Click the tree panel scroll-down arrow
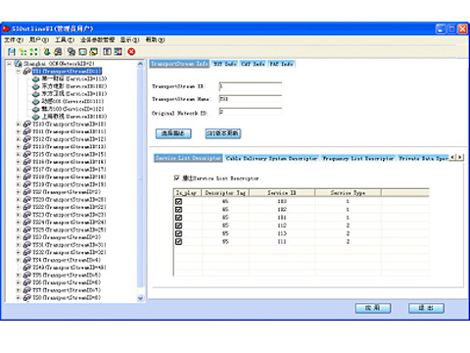The image size is (470, 353). [x=140, y=298]
